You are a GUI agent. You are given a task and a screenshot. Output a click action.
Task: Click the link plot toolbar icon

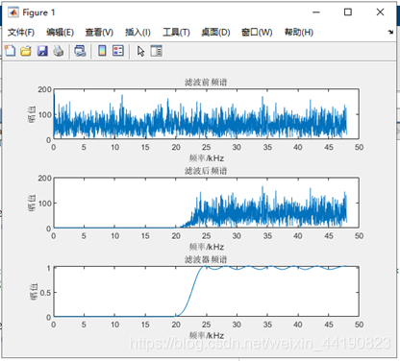[80, 51]
